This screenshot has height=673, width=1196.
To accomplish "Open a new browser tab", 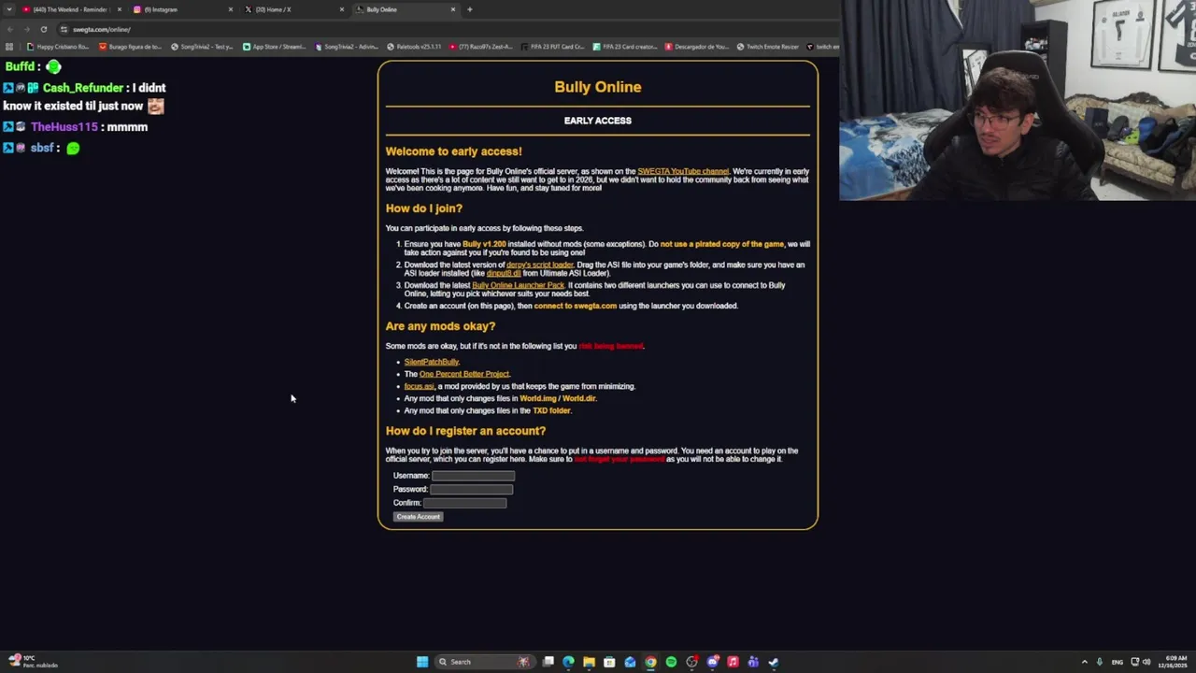I will (x=469, y=9).
